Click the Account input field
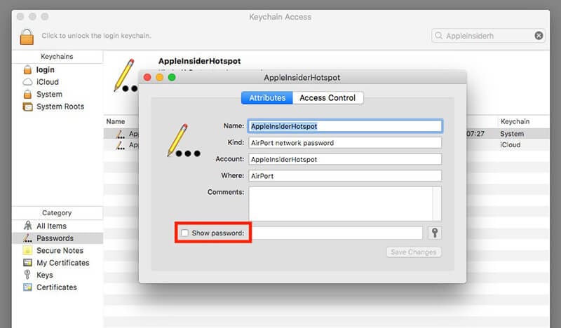Viewport: 561px width, 328px height. coord(345,159)
